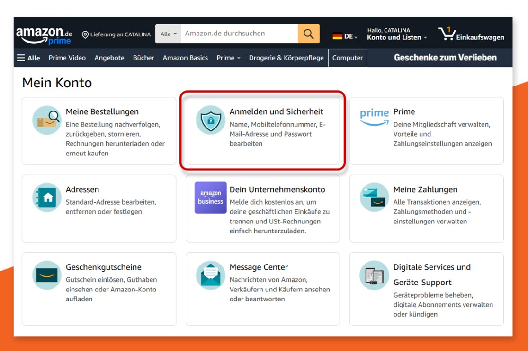Click the Amazon.de Prime logo
Screen dimensions: 528x351
(44, 35)
